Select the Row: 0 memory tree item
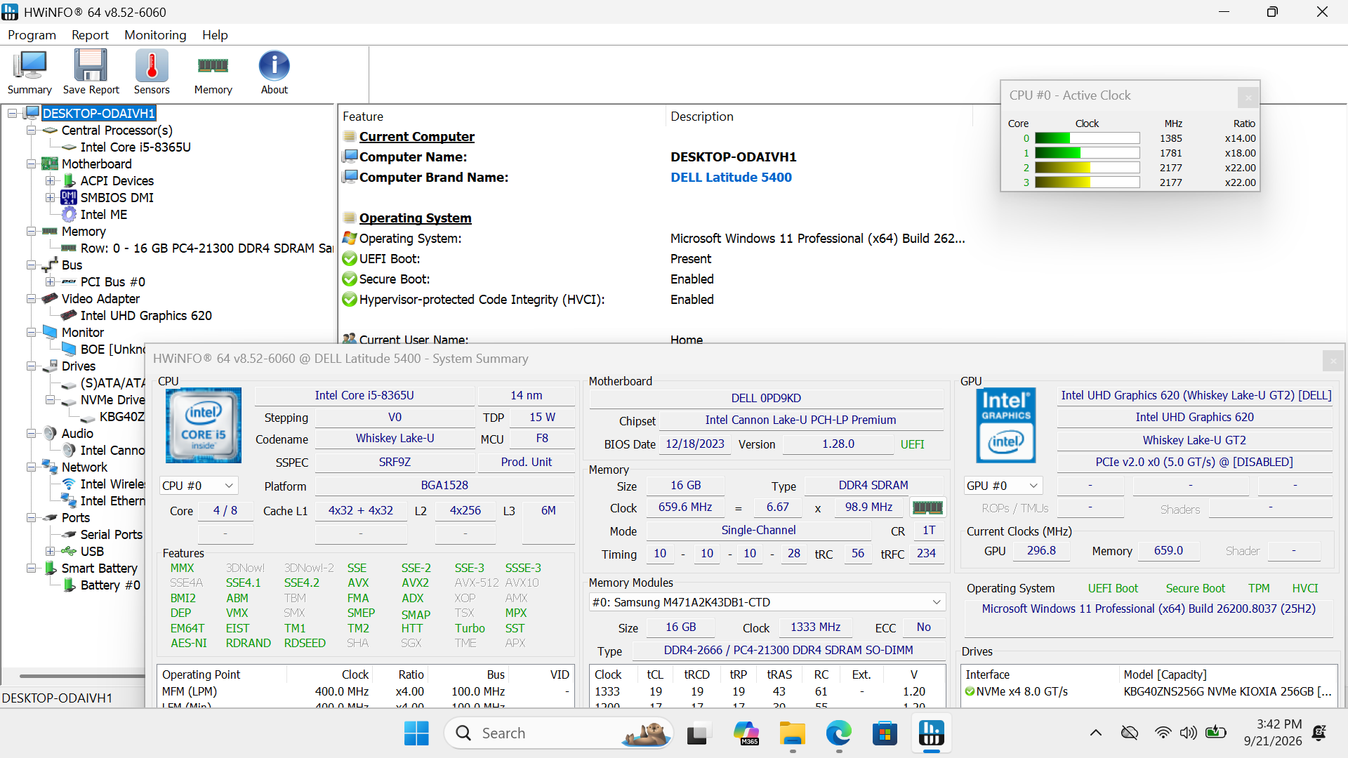The image size is (1348, 758). pos(206,248)
